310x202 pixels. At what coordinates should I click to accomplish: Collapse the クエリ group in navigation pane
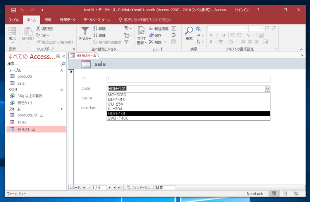61,90
